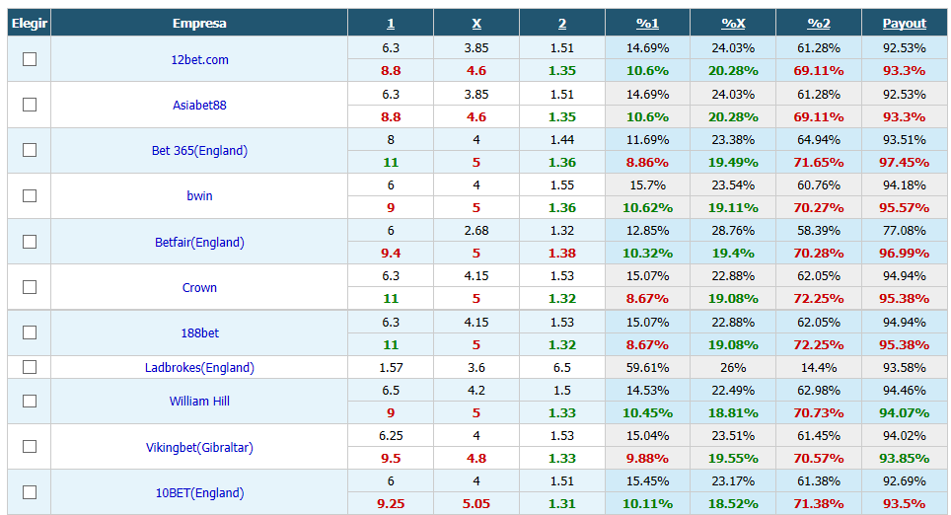The image size is (951, 515).
Task: Click Betfair draw odds 2.68
Action: coord(476,231)
